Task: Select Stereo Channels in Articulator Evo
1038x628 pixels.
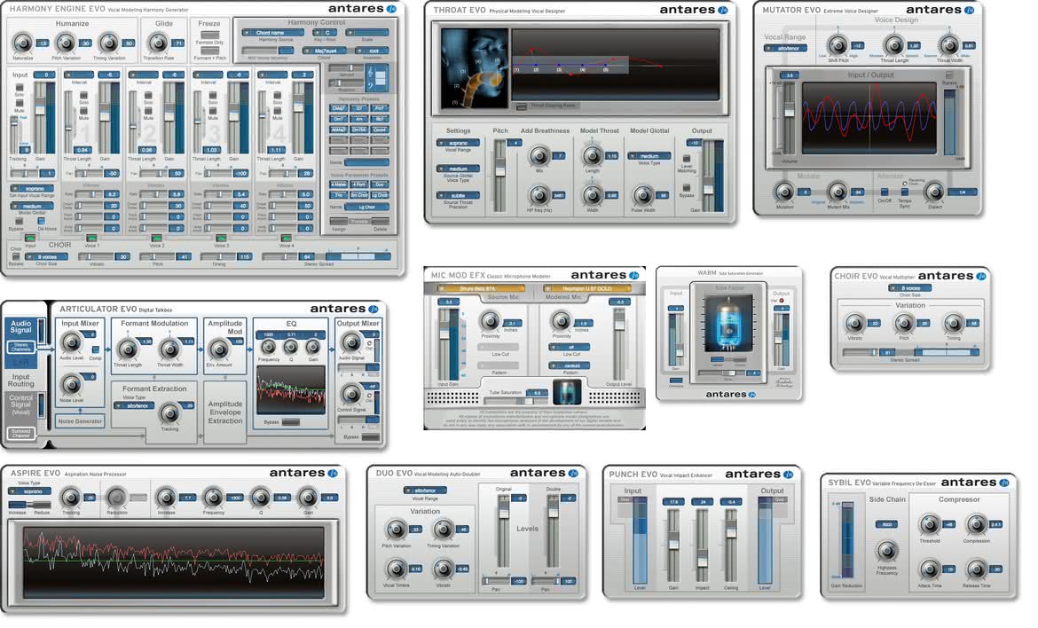Action: [21, 347]
